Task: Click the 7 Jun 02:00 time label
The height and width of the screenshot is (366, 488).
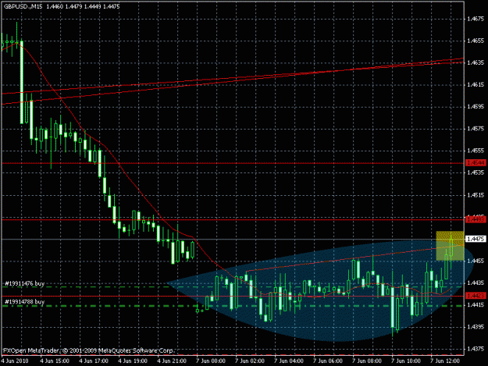Action: 250,361
